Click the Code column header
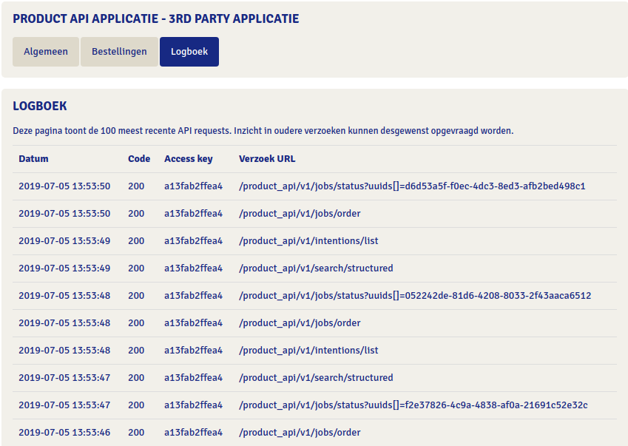 (x=139, y=159)
